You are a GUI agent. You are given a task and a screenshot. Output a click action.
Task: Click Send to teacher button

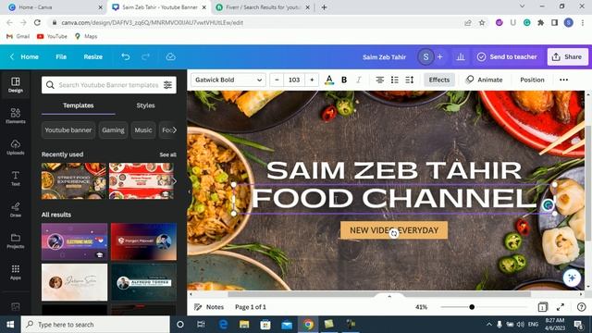click(x=507, y=56)
